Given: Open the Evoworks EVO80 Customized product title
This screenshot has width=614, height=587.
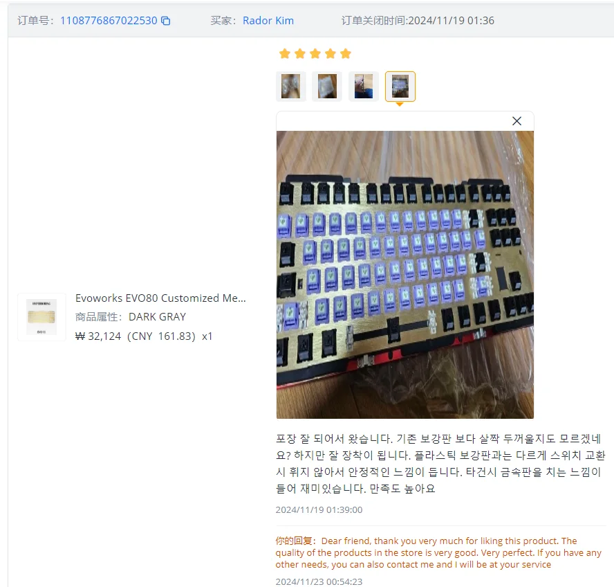Looking at the screenshot, I should point(160,298).
